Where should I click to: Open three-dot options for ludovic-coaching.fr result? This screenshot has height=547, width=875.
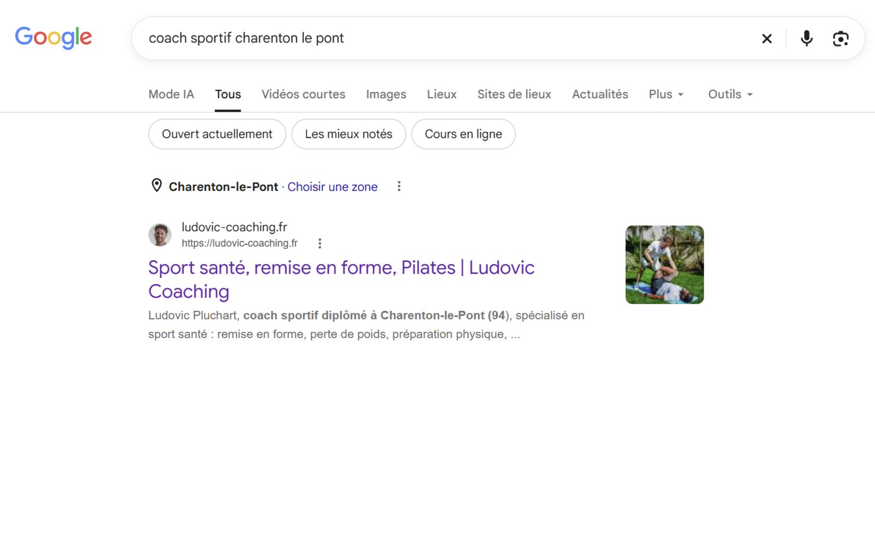319,243
